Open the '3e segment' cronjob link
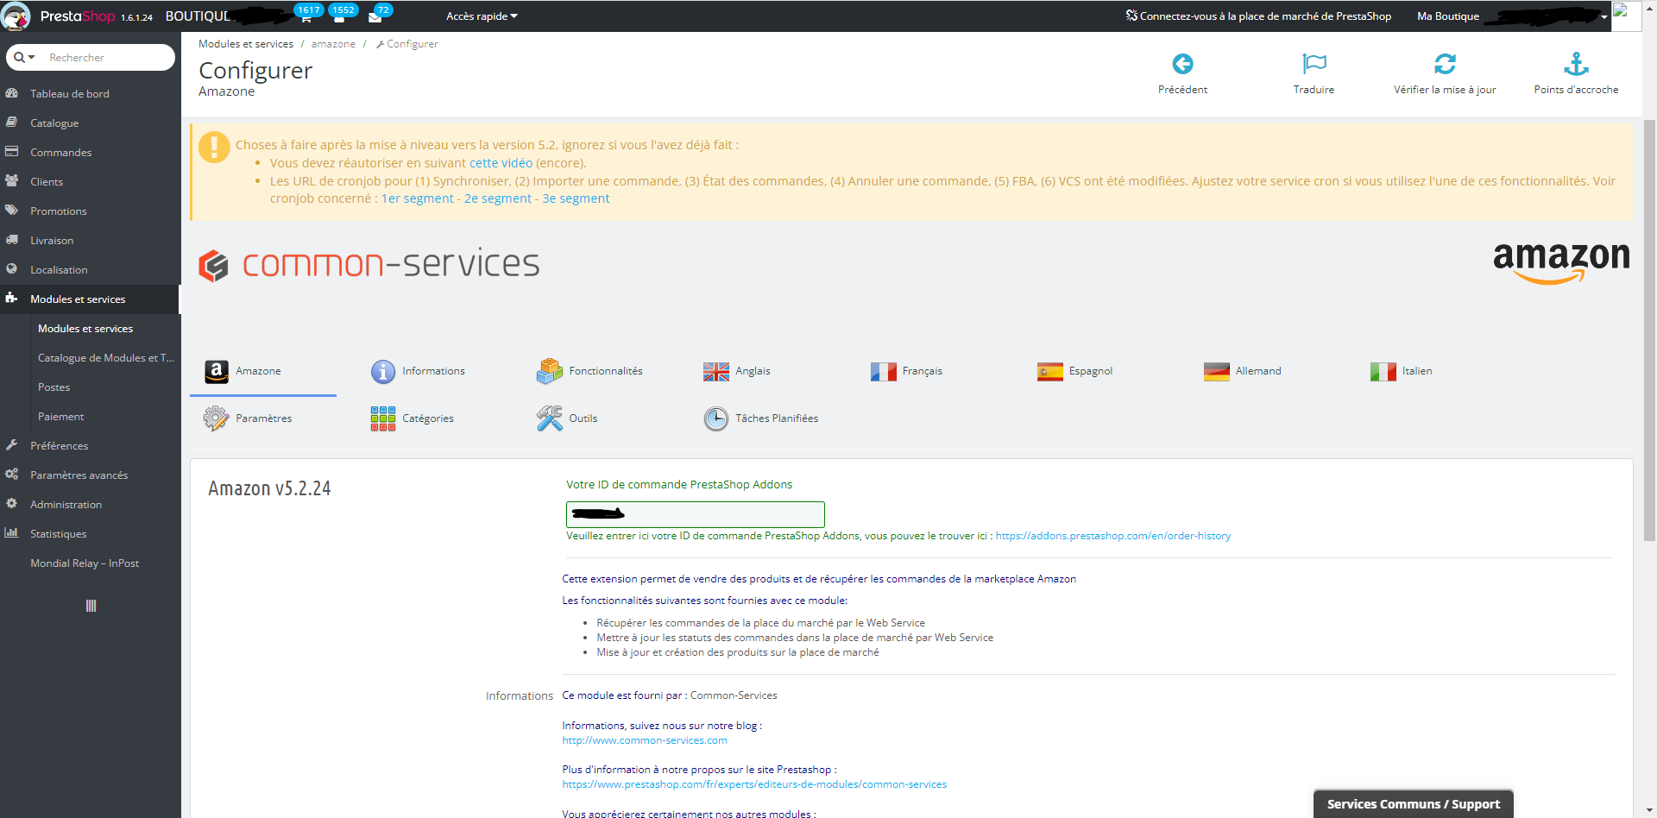 (x=576, y=198)
